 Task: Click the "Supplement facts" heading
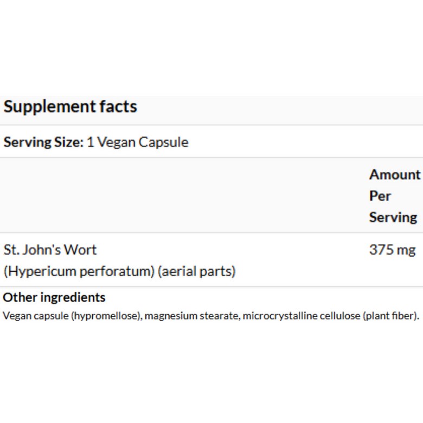click(70, 106)
